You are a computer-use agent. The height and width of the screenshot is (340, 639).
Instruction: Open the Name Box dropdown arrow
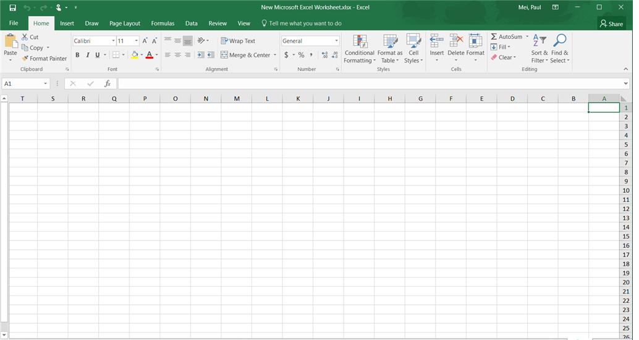[x=46, y=83]
